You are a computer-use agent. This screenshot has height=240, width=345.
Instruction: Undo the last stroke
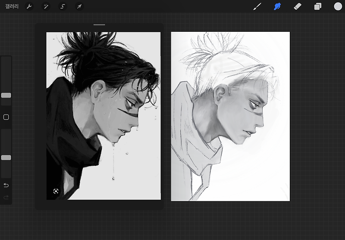coord(6,185)
